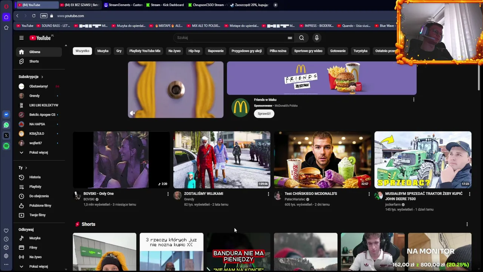Switch to the Stream - Kick Dashboard tab
Image resolution: width=483 pixels, height=272 pixels.
[165, 5]
